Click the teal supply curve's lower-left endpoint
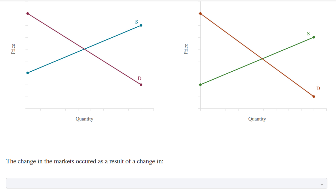The height and width of the screenshot is (193, 336). [27, 72]
